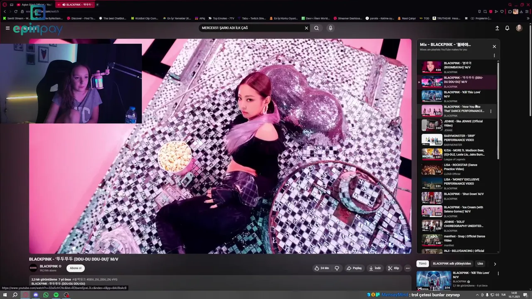
Task: Play 'Kill This Love' M/V in mix list
Action: click(x=457, y=96)
